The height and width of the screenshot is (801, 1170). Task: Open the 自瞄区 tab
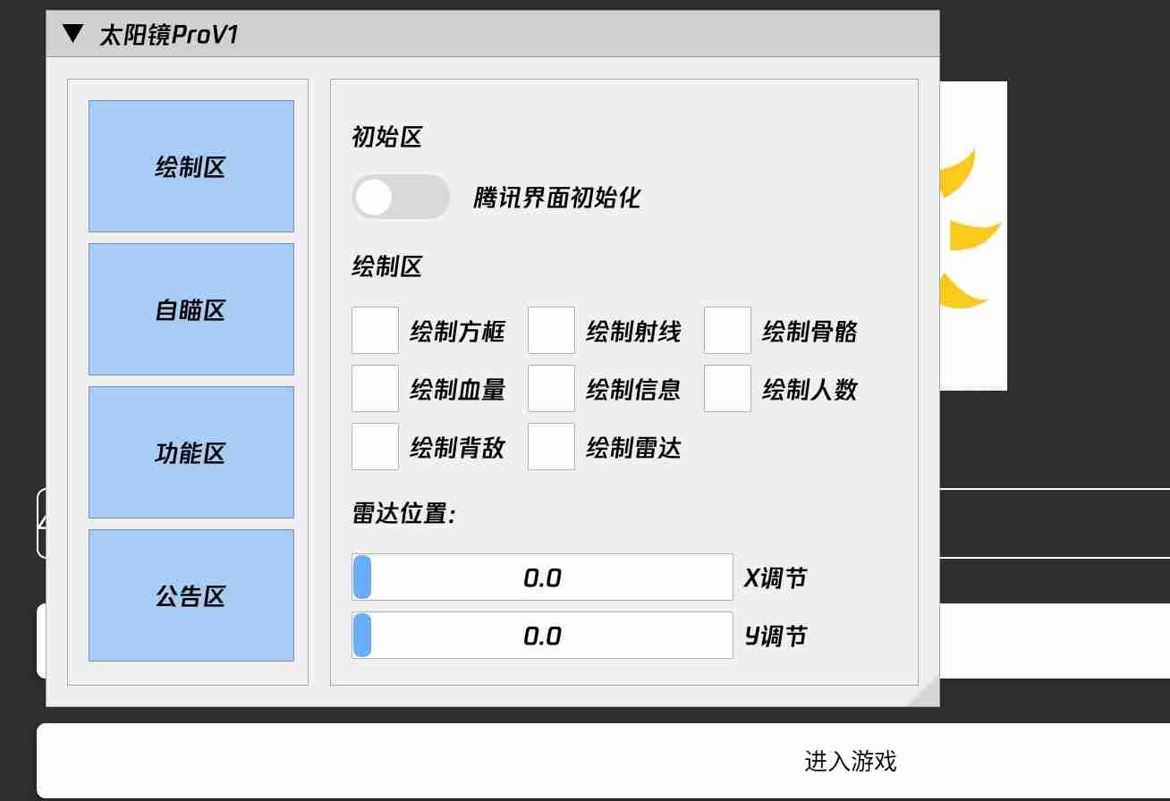[x=191, y=309]
